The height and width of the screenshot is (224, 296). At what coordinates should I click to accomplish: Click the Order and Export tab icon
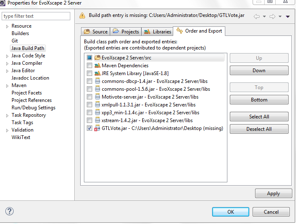coord(179,31)
